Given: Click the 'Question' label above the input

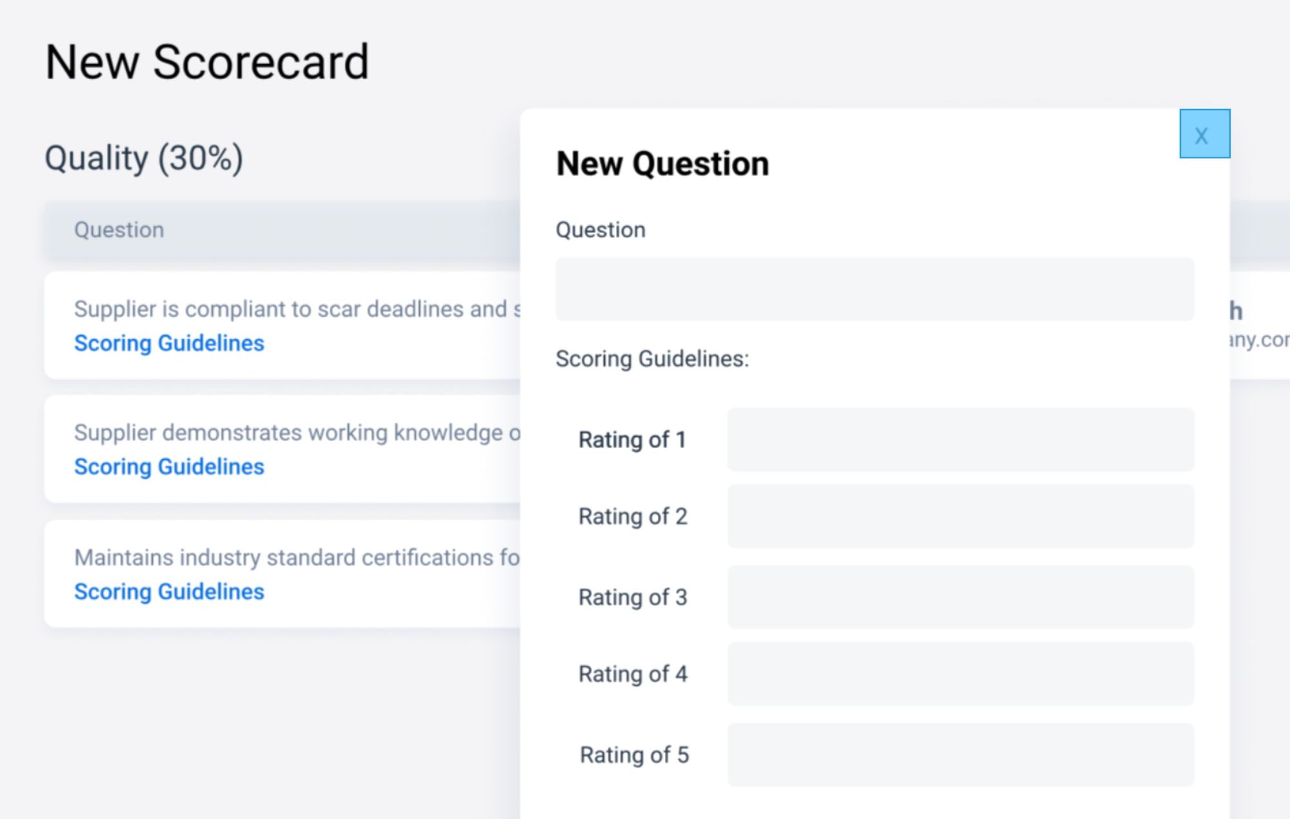Looking at the screenshot, I should [x=600, y=230].
